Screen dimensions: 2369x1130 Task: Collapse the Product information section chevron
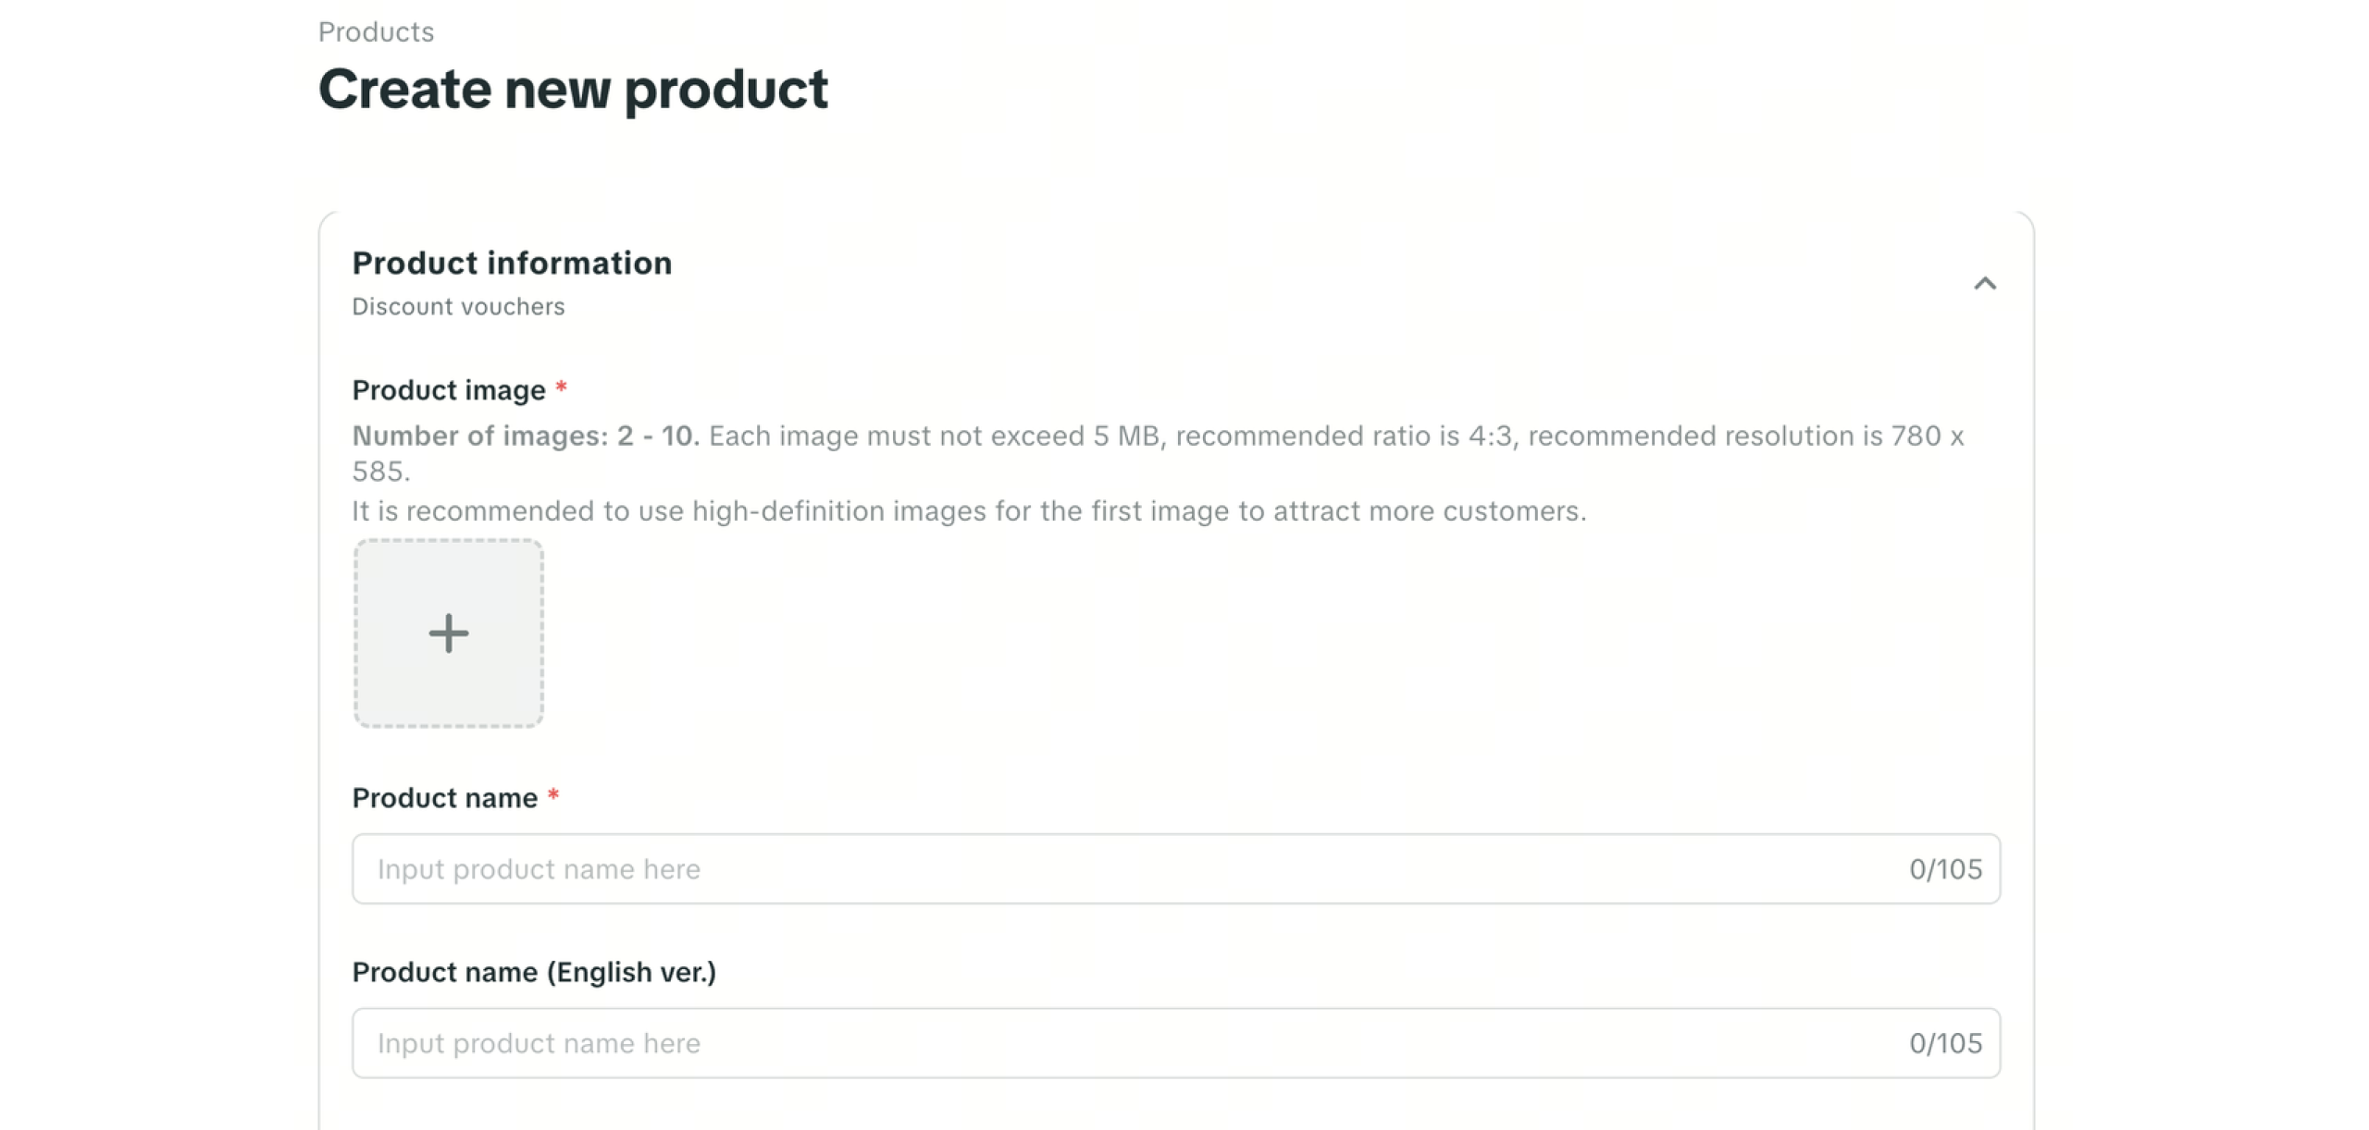1984,284
